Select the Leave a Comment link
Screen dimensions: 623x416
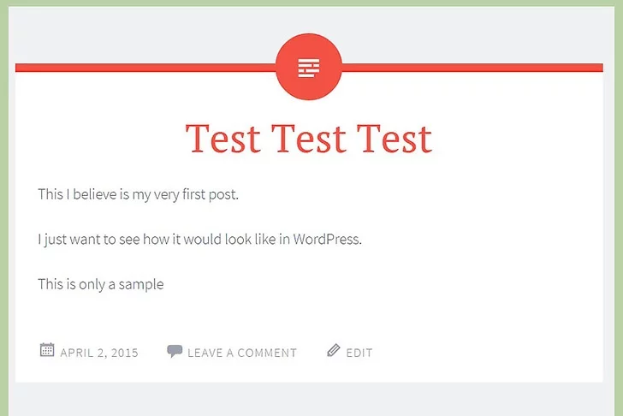[x=242, y=353]
